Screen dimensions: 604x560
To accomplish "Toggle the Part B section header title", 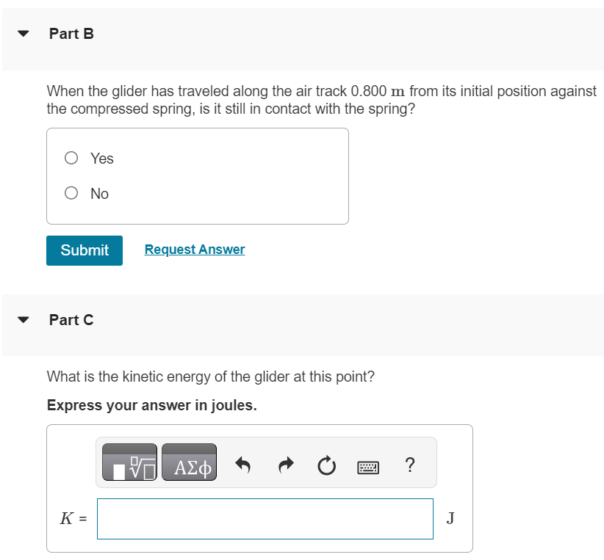I will point(71,34).
